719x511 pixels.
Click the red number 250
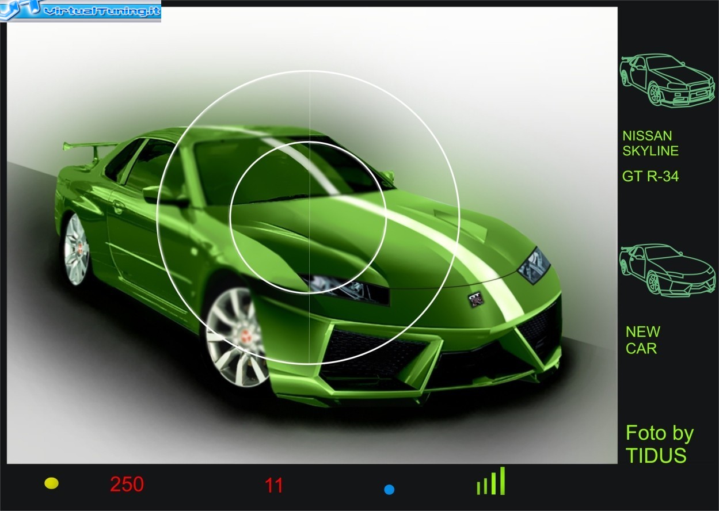point(127,485)
